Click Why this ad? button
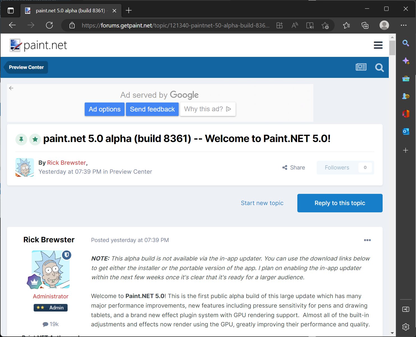This screenshot has height=337, width=416. (208, 109)
